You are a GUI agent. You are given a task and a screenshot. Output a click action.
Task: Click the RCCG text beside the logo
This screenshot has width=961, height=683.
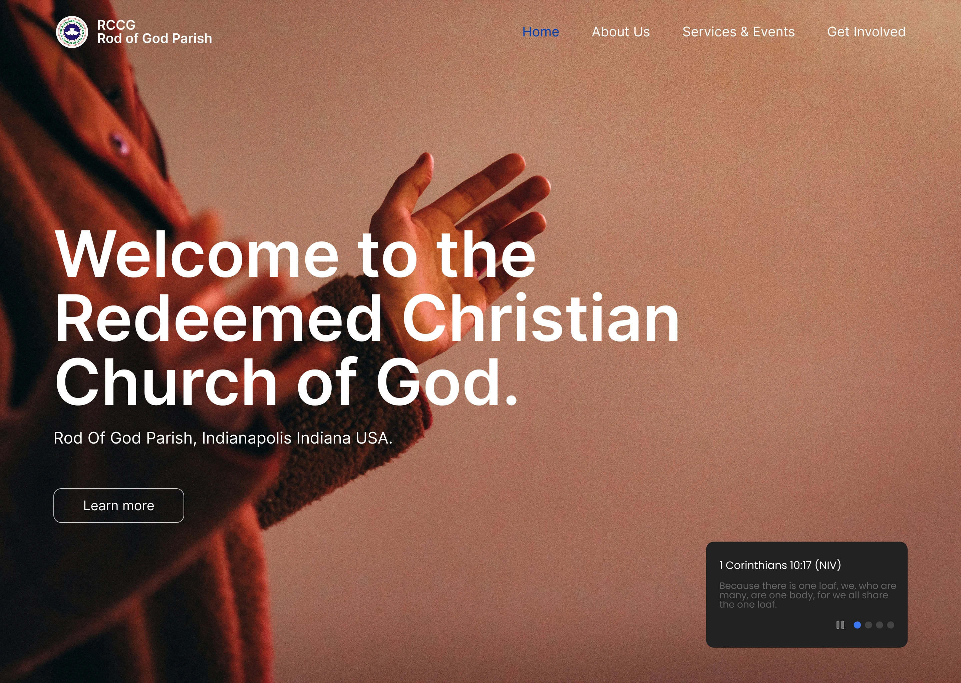tap(116, 25)
